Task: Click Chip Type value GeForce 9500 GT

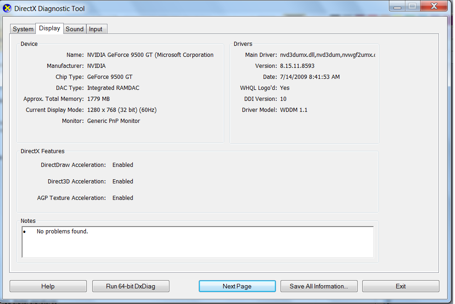Action: (x=110, y=77)
